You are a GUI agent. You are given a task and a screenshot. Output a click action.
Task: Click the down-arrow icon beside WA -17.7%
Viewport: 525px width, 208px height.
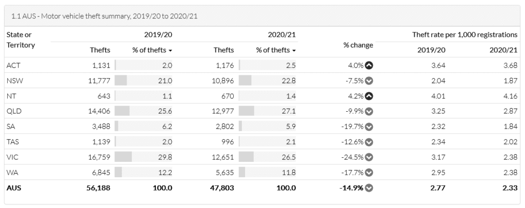point(369,173)
